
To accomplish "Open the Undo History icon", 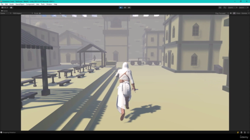I will pos(220,7).
